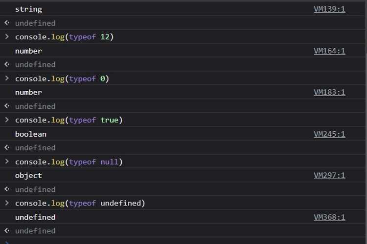This screenshot has height=244, width=367.
Task: Open the VM297:1 source link
Action: pyautogui.click(x=329, y=175)
